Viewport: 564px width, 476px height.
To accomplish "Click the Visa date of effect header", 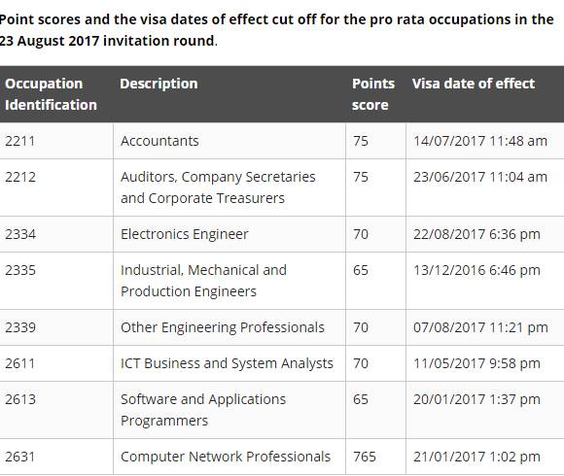I will click(474, 84).
